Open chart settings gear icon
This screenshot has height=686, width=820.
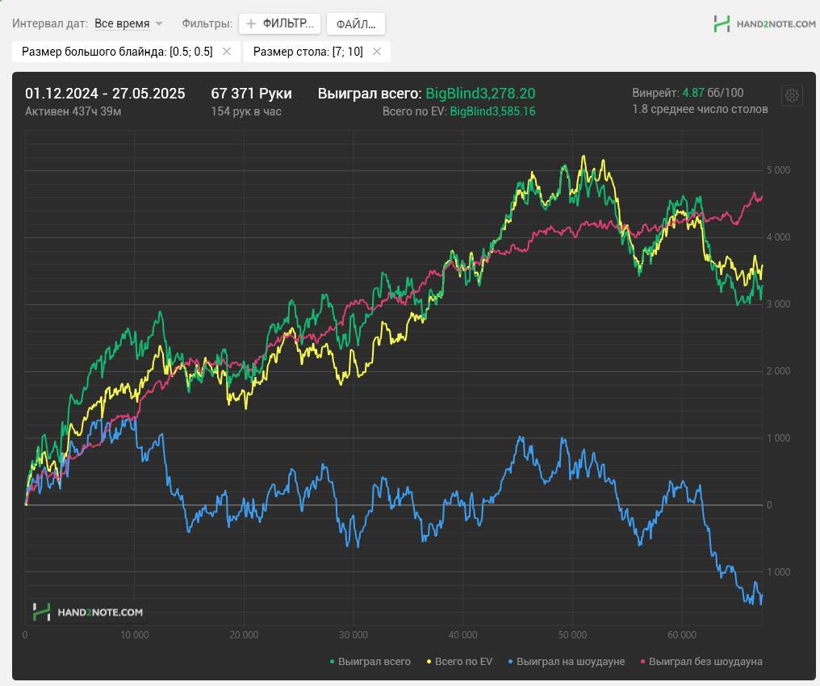click(x=792, y=95)
